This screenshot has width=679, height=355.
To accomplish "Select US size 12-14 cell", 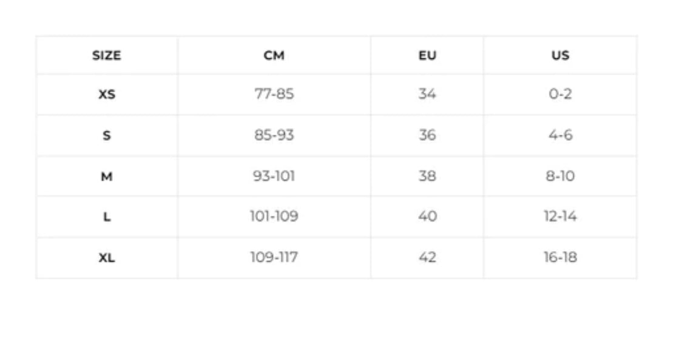I will tap(560, 217).
